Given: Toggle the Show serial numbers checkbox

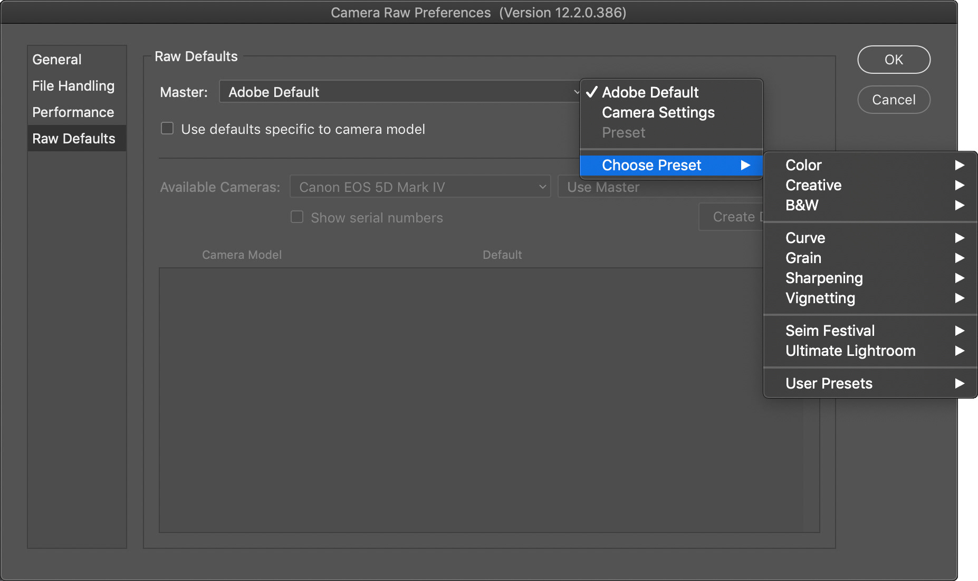Looking at the screenshot, I should point(297,217).
